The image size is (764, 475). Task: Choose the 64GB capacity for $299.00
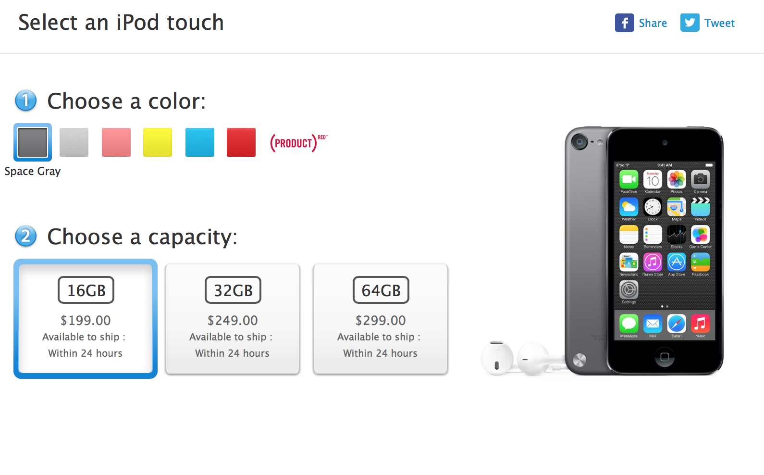tap(381, 318)
